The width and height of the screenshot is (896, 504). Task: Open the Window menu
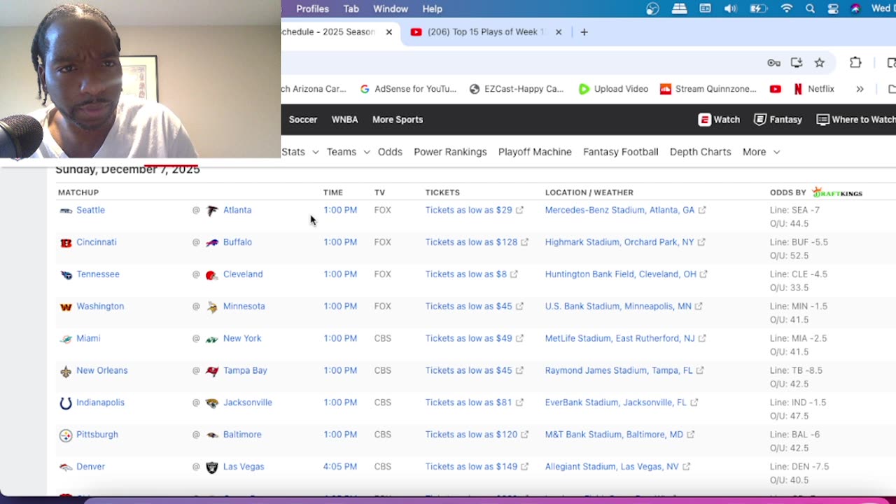pos(391,9)
